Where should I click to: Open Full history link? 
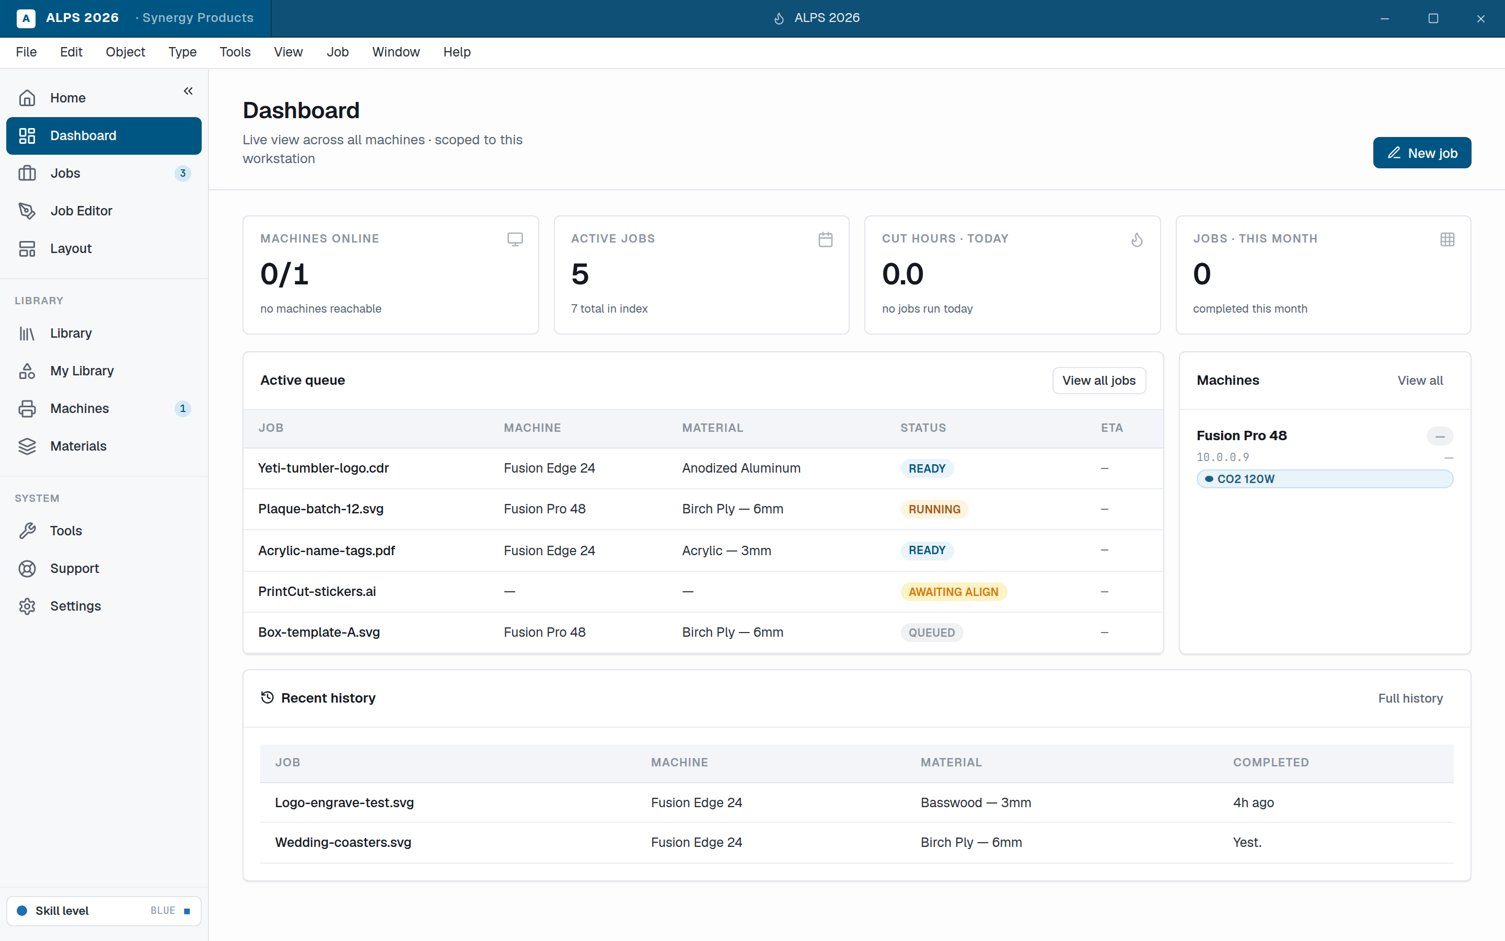1410,698
